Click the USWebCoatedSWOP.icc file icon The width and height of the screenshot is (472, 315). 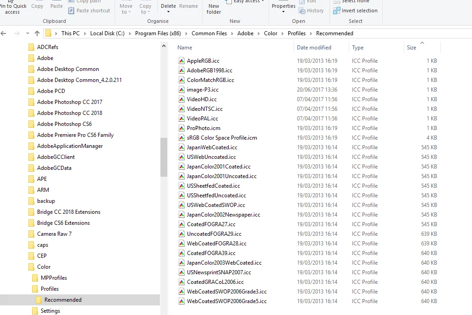(x=181, y=205)
